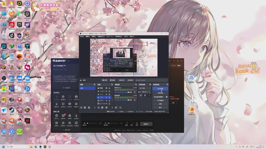Remove transition using Transitions trash icon

[x=145, y=95]
